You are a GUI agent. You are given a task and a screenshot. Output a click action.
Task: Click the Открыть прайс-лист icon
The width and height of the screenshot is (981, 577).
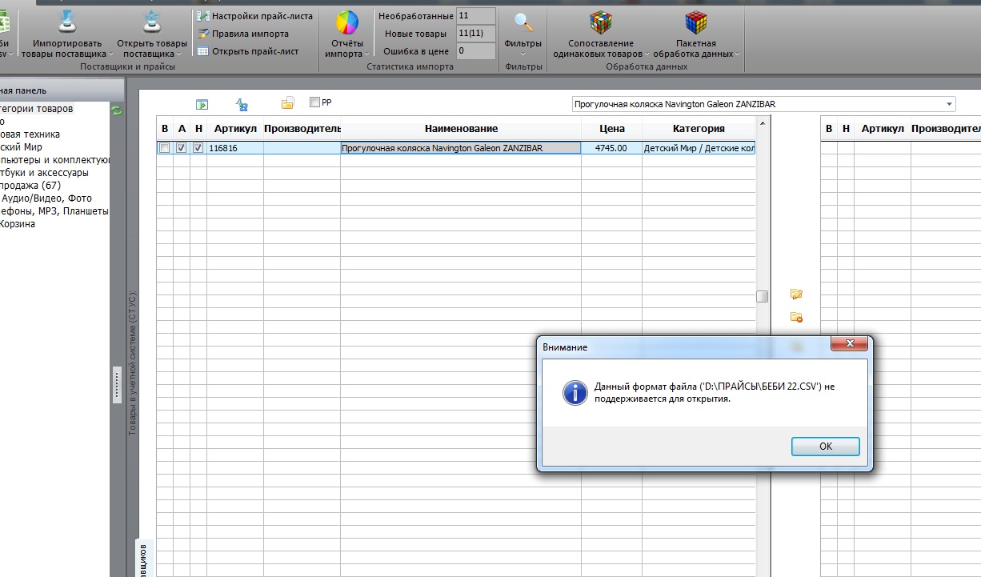tap(202, 51)
